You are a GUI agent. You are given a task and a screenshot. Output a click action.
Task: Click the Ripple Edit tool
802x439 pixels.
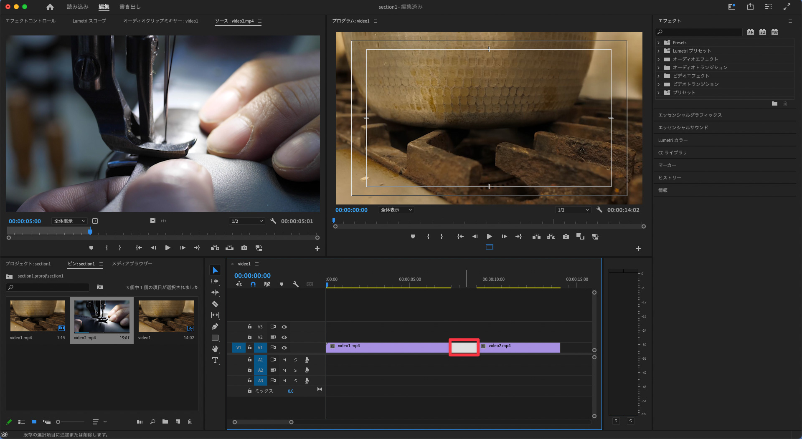215,293
